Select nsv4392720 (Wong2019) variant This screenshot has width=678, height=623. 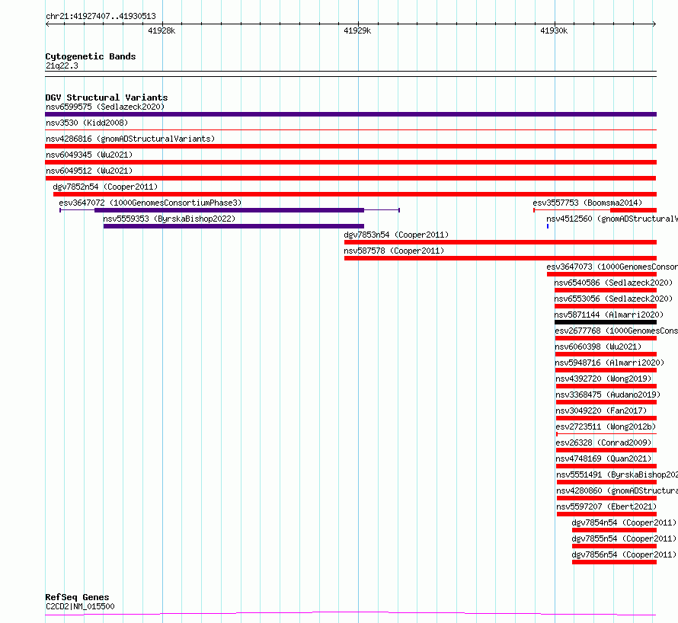pyautogui.click(x=603, y=379)
